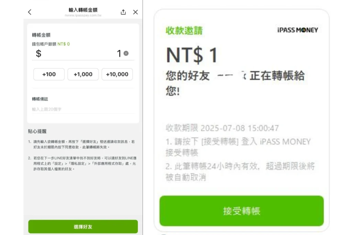
Task: Click the transfer amount input field
Action: (83, 54)
